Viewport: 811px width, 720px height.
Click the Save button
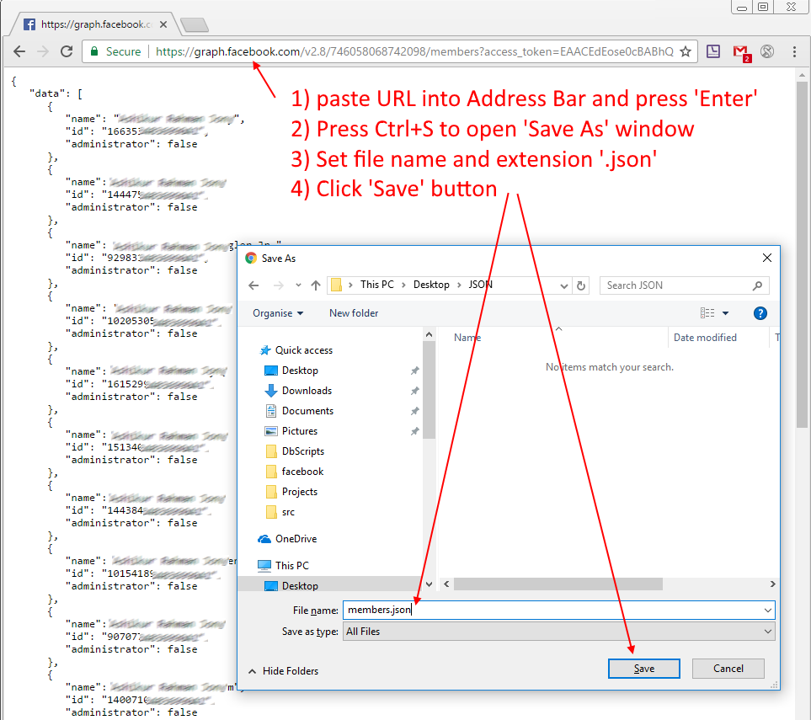point(644,669)
